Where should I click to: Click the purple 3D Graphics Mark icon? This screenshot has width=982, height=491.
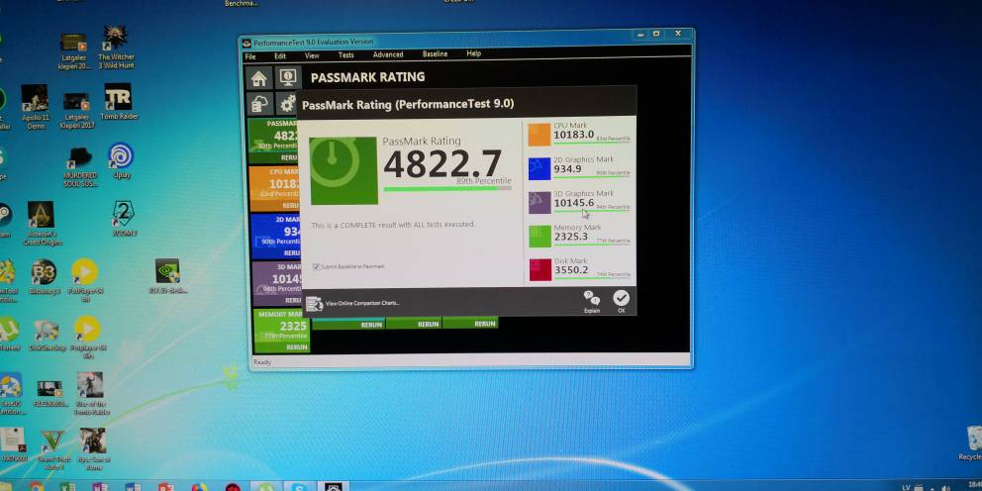tap(540, 202)
